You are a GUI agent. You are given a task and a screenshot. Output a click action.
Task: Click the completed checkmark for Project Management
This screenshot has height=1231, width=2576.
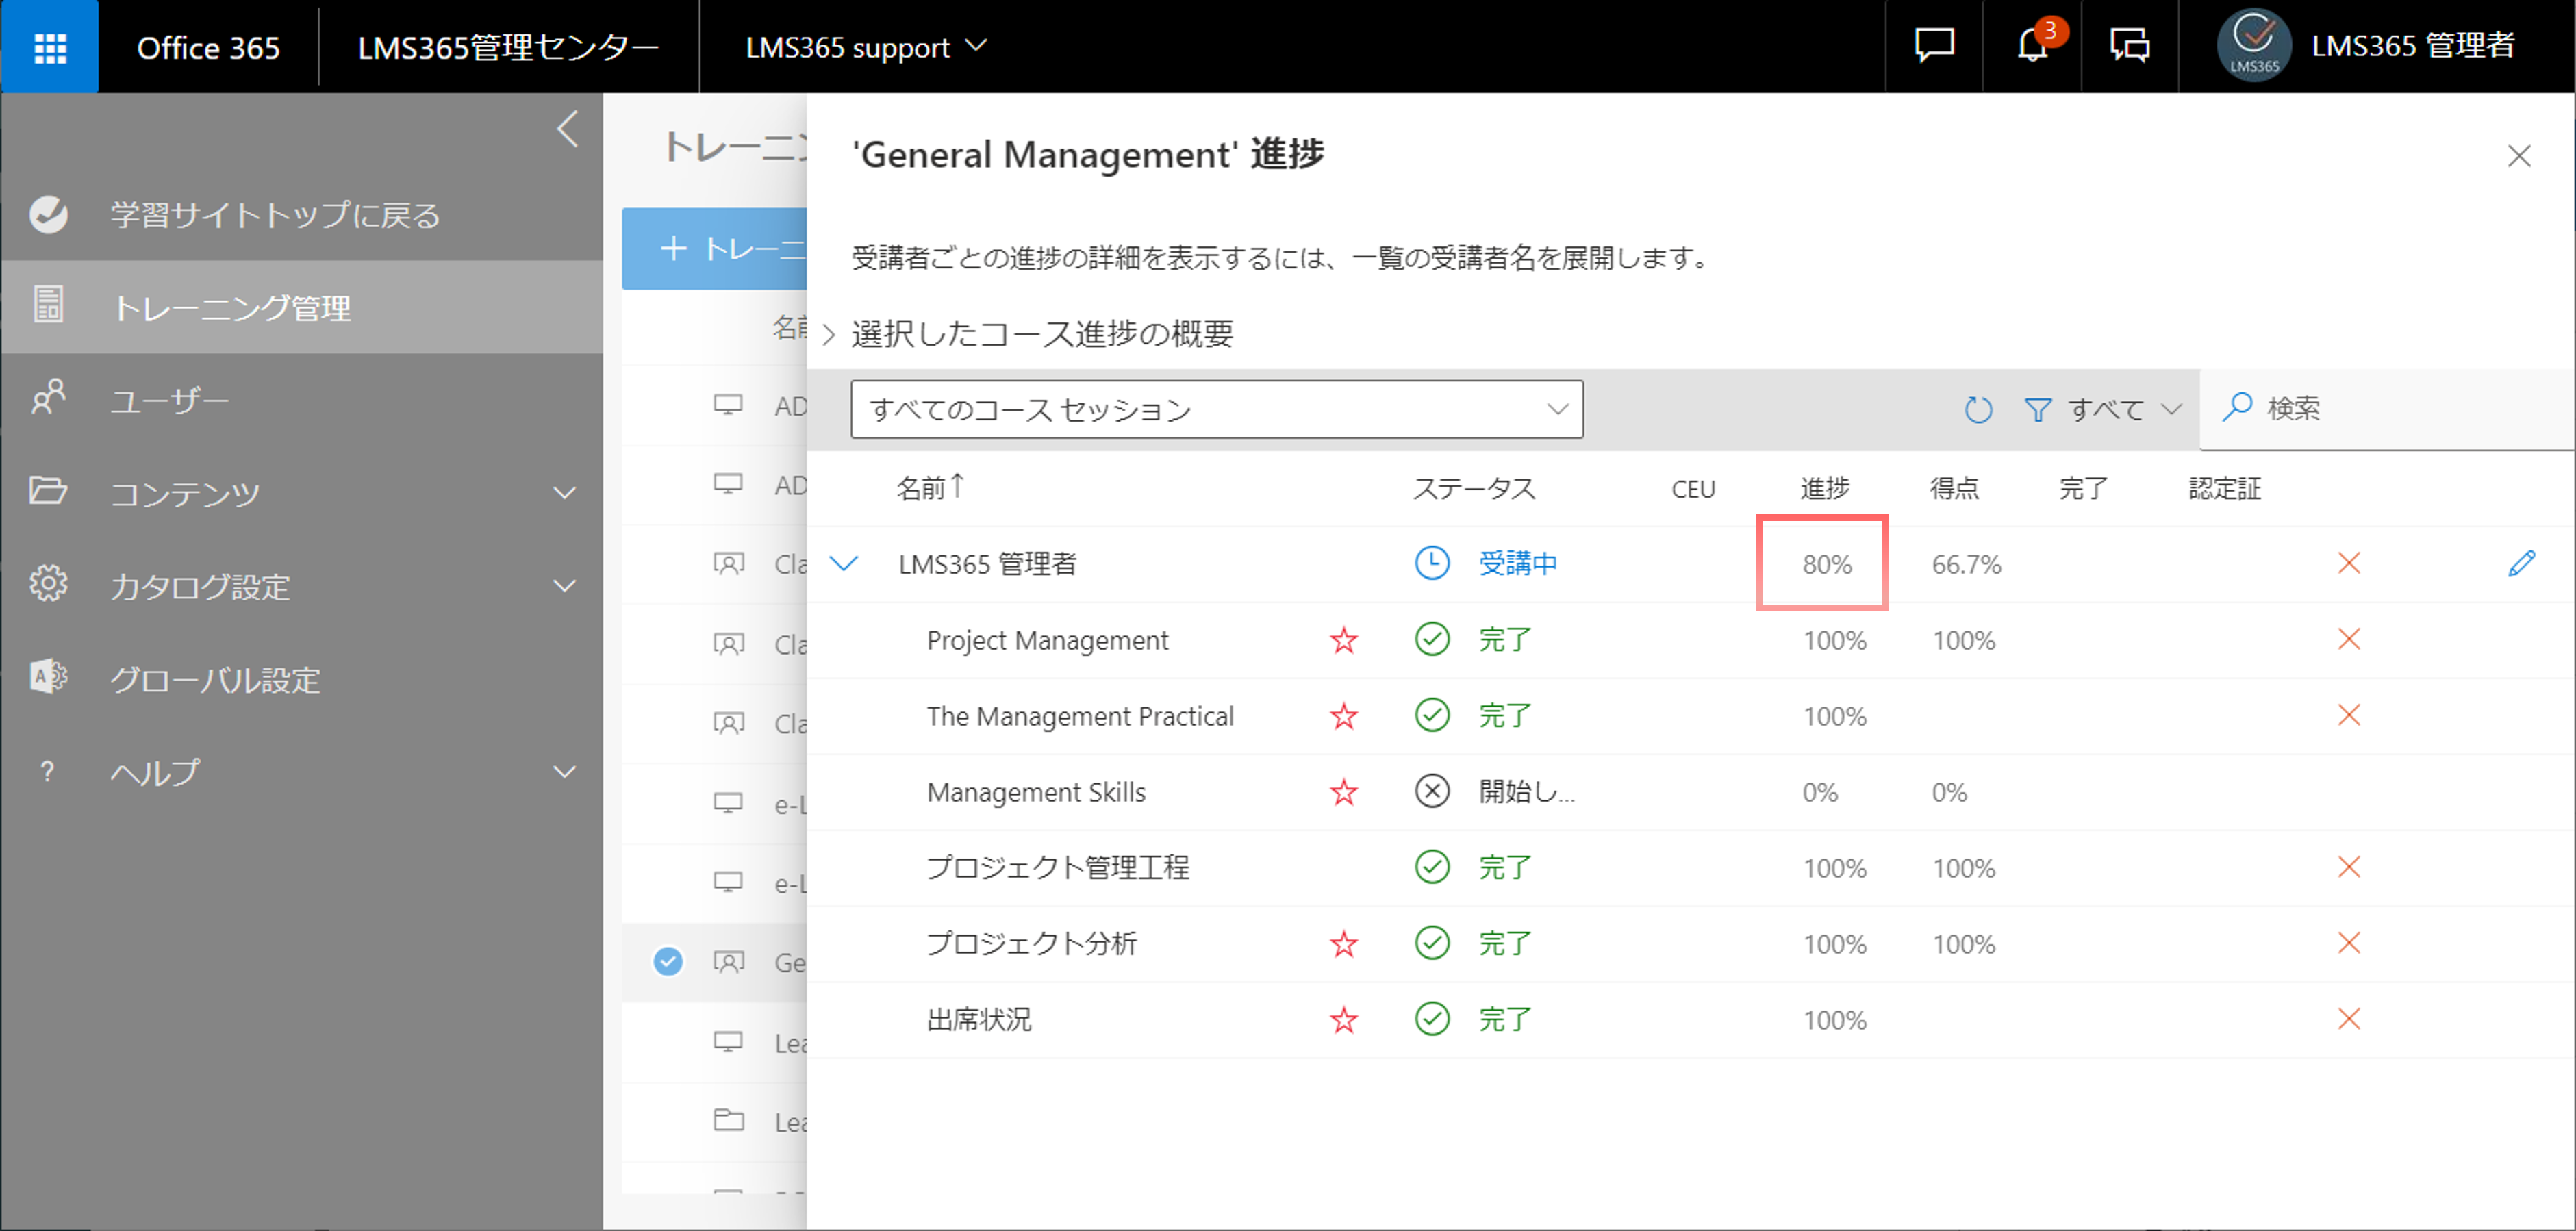click(x=1432, y=639)
